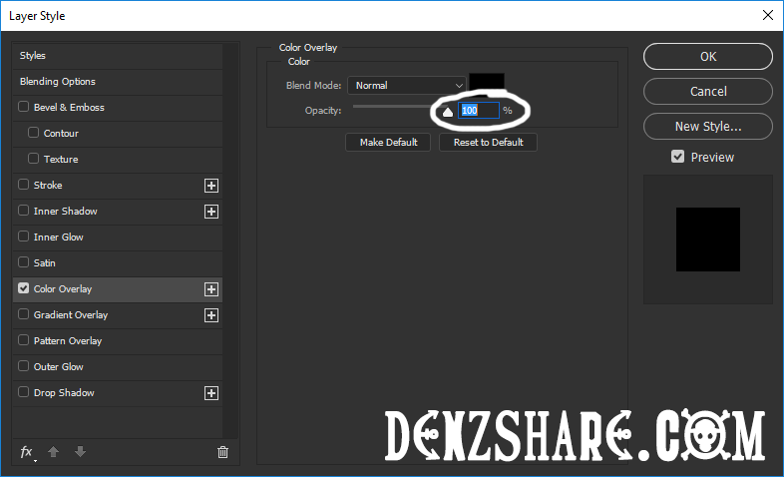Click the Make Default button

pos(388,143)
